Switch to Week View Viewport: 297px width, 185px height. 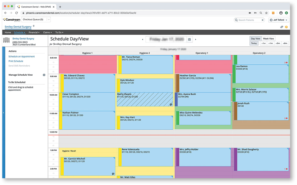click(x=268, y=39)
